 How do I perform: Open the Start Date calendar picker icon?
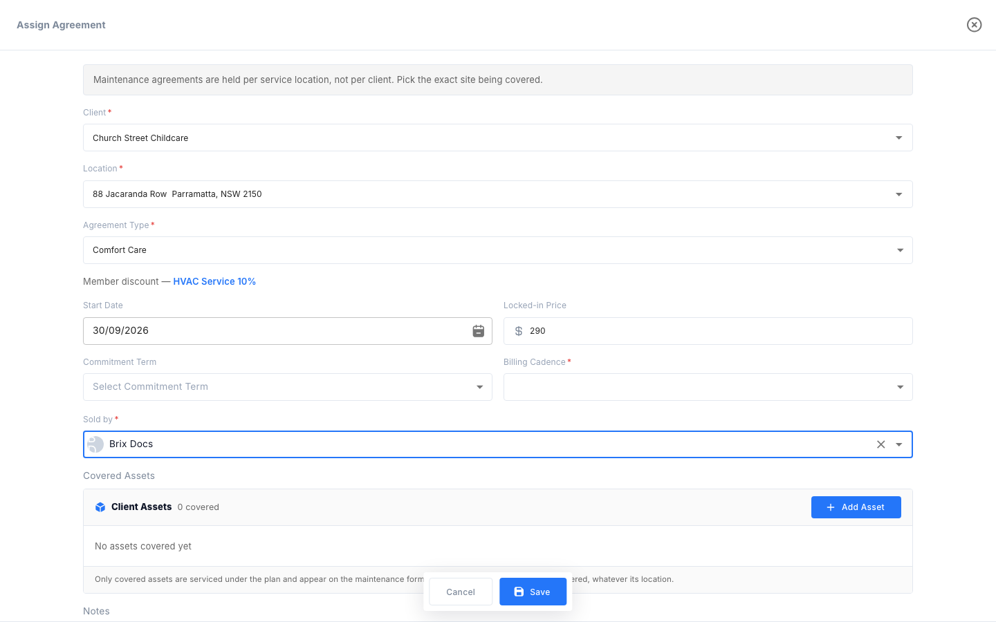478,331
